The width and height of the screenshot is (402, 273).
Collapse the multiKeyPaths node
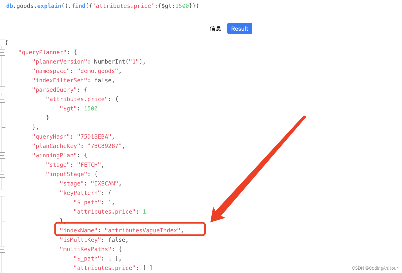[x=2, y=249]
